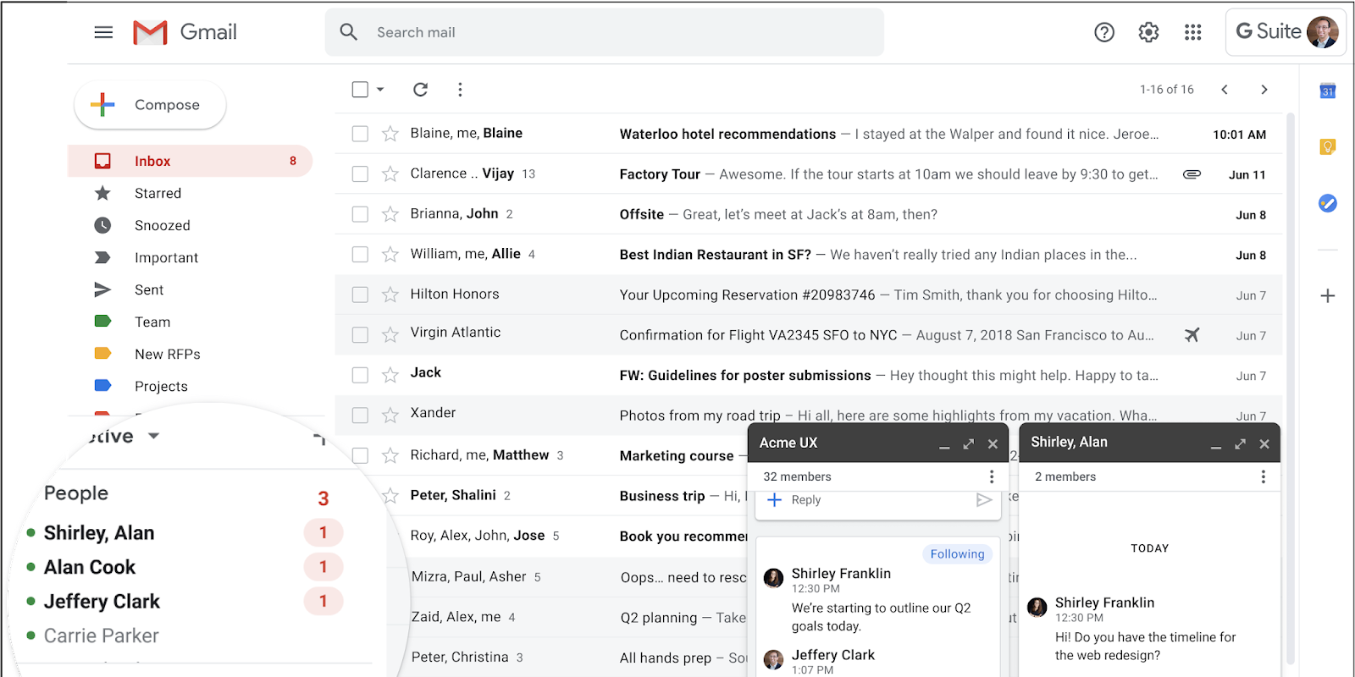This screenshot has height=677, width=1355.
Task: Click the help question mark icon
Action: tap(1104, 32)
